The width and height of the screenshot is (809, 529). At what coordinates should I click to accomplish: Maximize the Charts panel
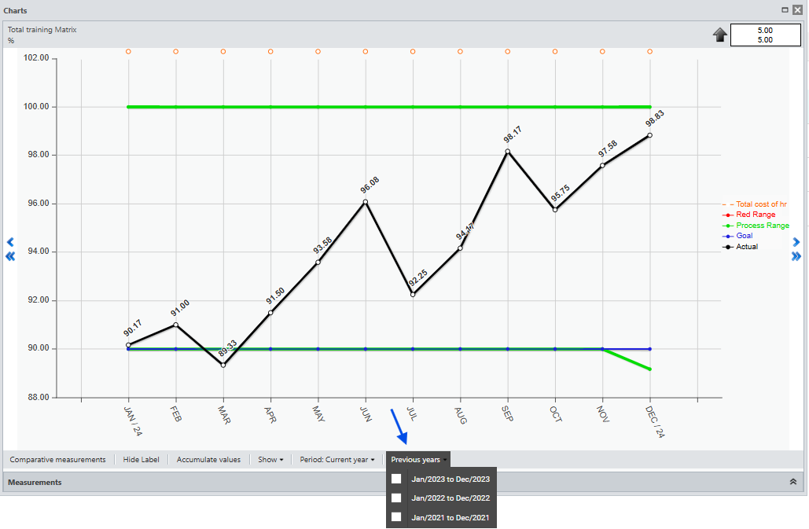[785, 10]
